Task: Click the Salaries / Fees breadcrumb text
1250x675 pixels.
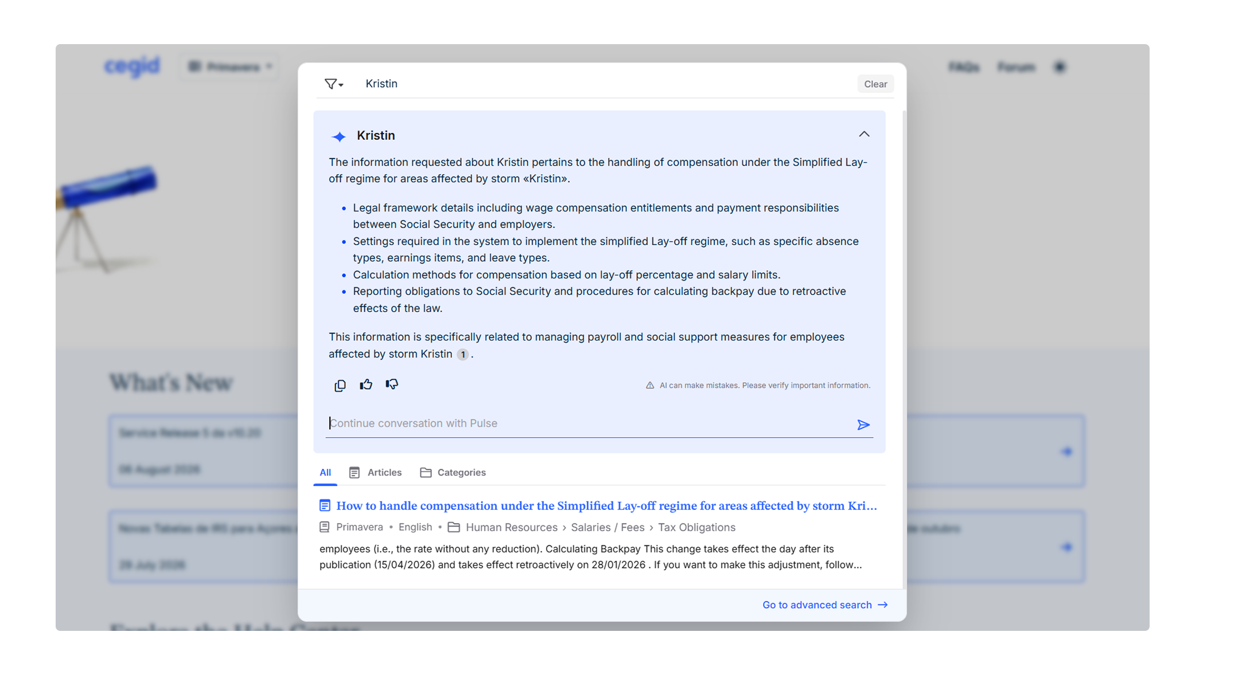Action: tap(608, 527)
